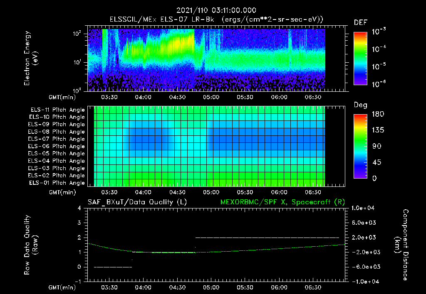The width and height of the screenshot is (426, 294).
Task: Click the GMT(min) label under top panel
Action: click(62, 97)
